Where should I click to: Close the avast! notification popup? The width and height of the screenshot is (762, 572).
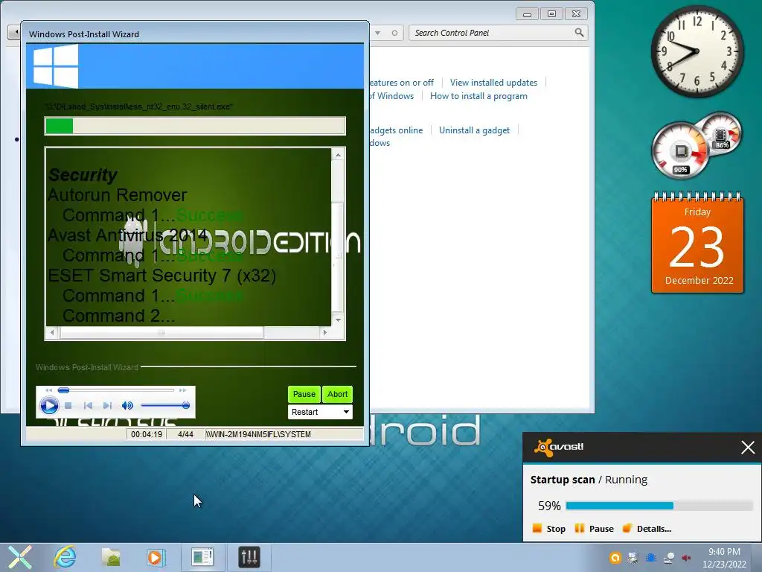[x=748, y=447]
